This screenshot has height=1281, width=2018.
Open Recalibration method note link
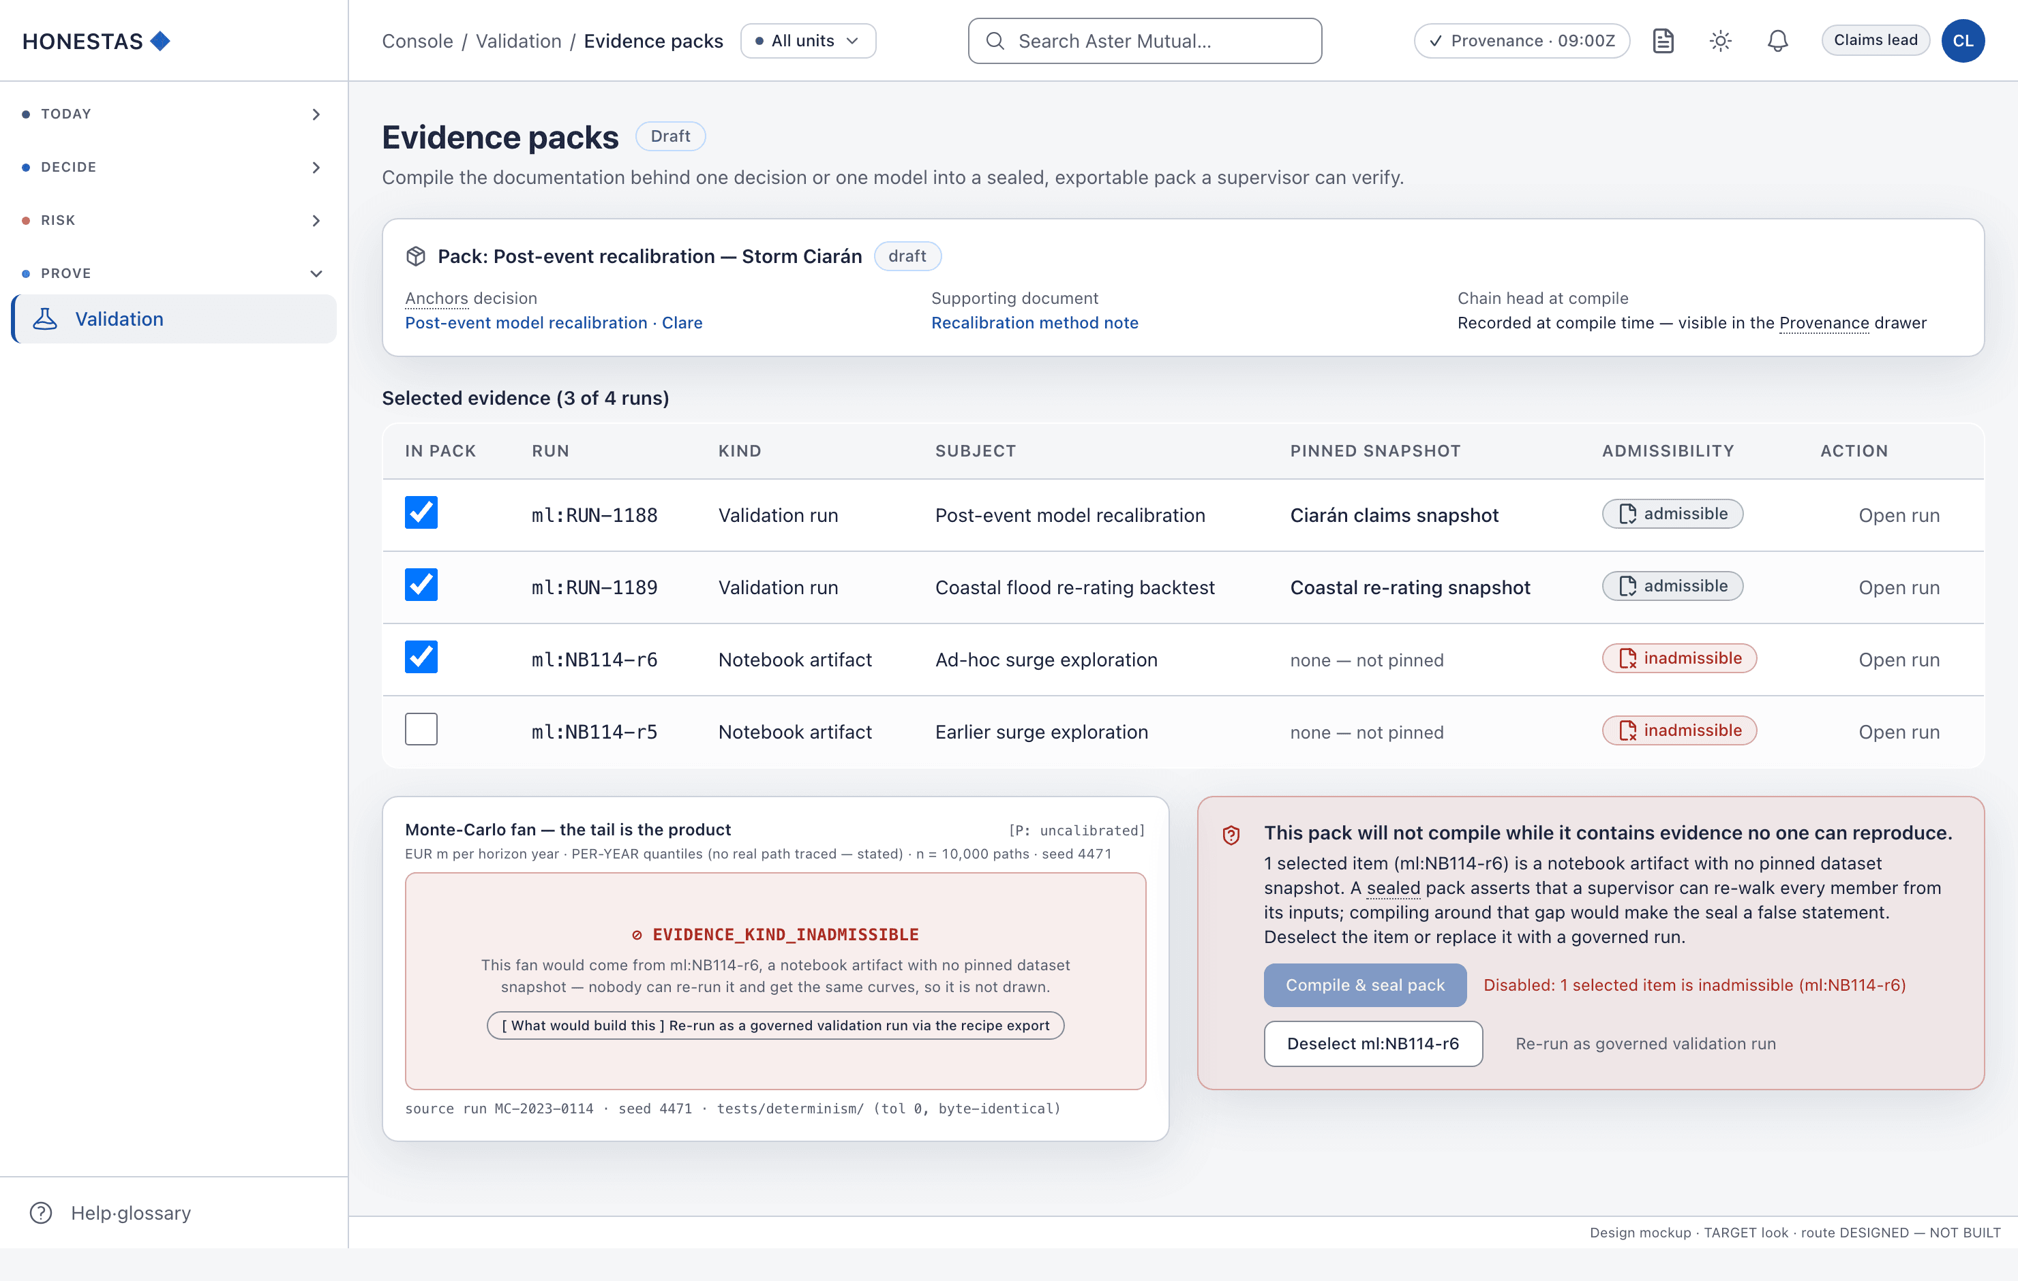(x=1034, y=324)
